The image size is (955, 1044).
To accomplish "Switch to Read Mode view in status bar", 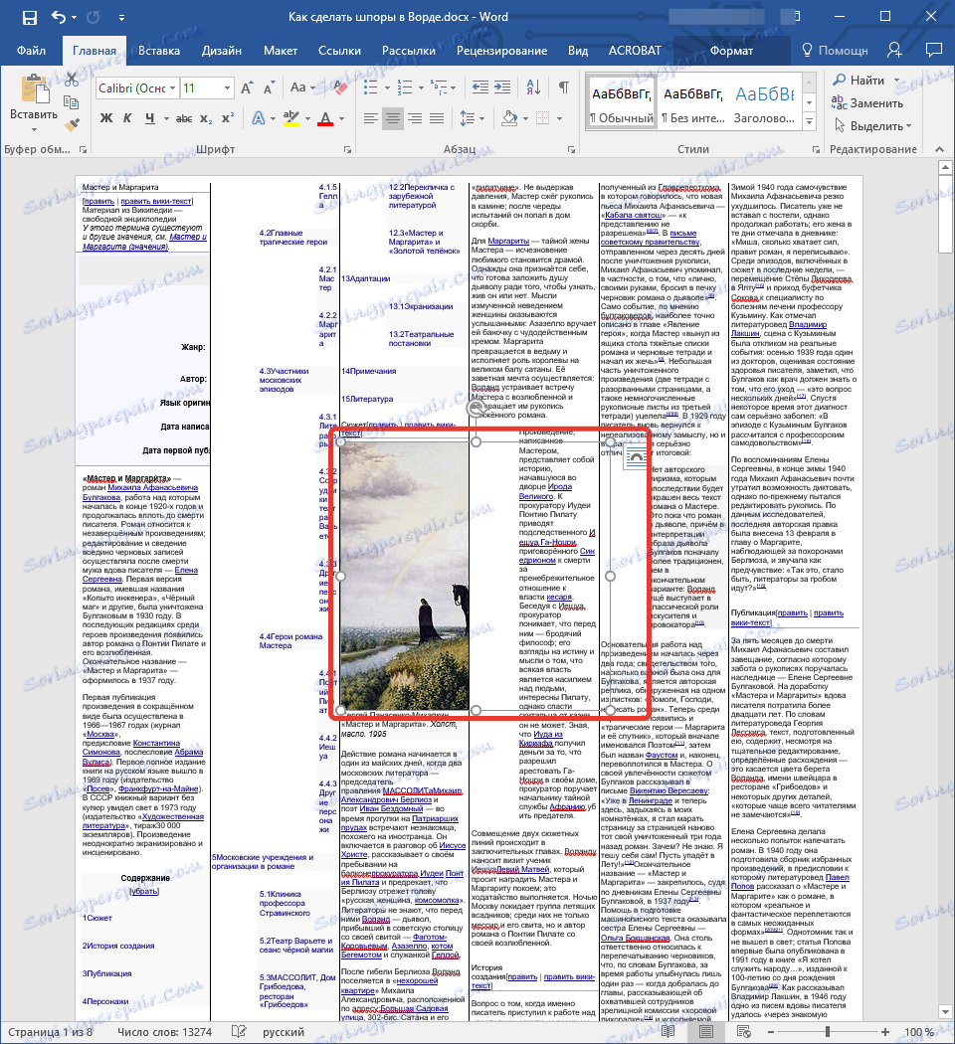I will coord(668,1031).
